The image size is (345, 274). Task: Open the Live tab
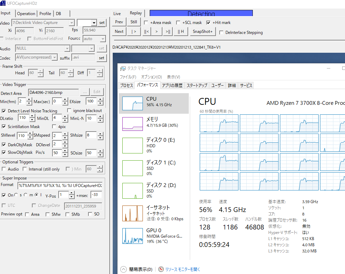tap(117, 14)
